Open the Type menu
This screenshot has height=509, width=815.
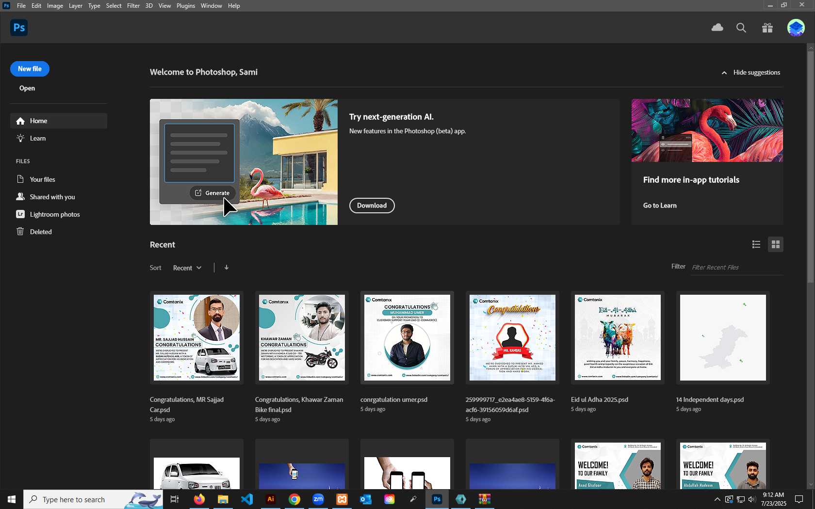point(94,6)
